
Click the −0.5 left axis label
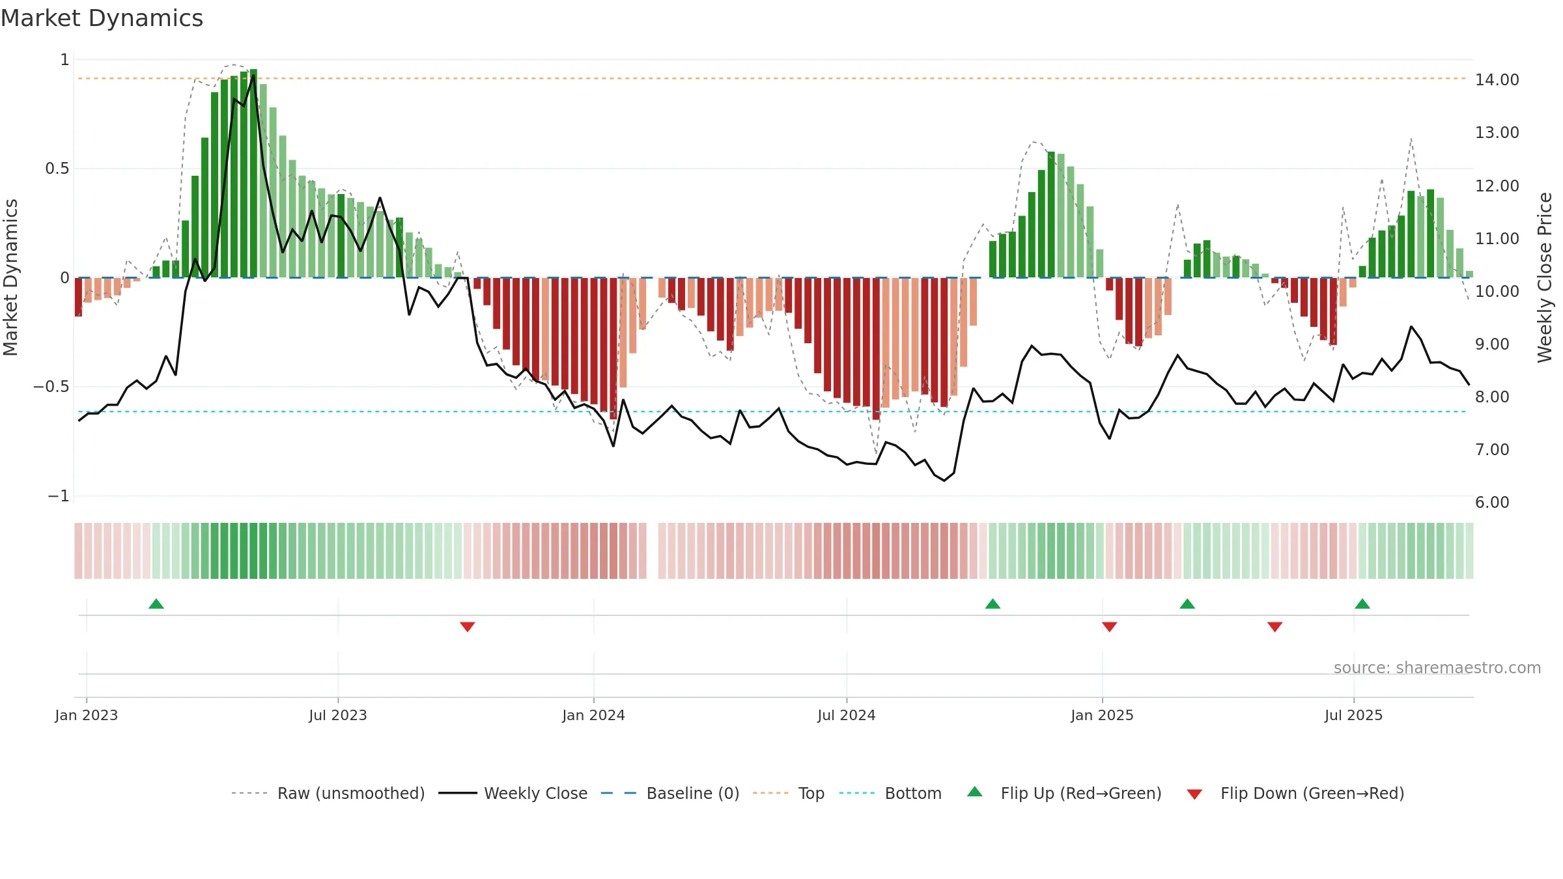point(51,387)
